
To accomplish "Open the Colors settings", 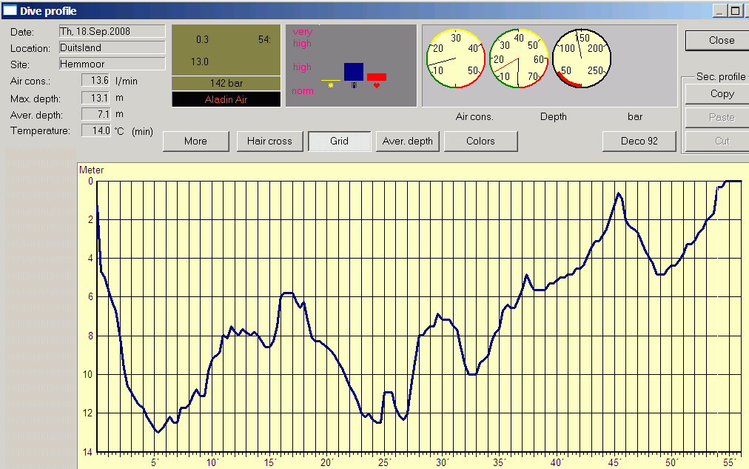I will [480, 141].
